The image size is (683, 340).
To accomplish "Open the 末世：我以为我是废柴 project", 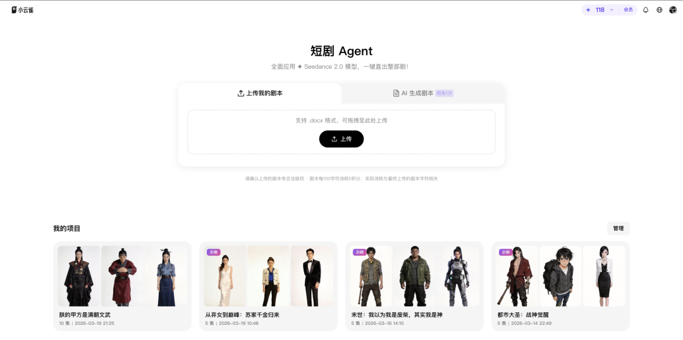I will point(414,286).
